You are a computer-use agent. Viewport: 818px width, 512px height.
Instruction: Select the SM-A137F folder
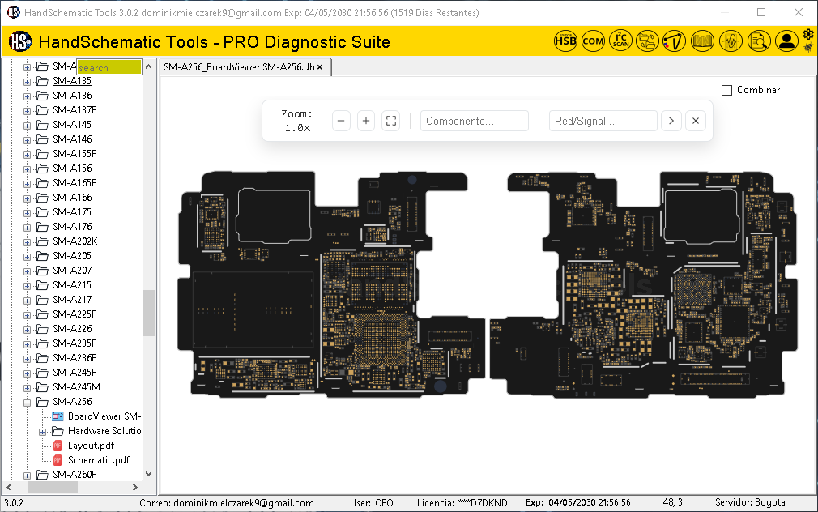click(74, 110)
